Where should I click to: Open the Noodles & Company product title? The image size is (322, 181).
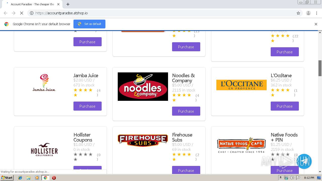point(183,78)
